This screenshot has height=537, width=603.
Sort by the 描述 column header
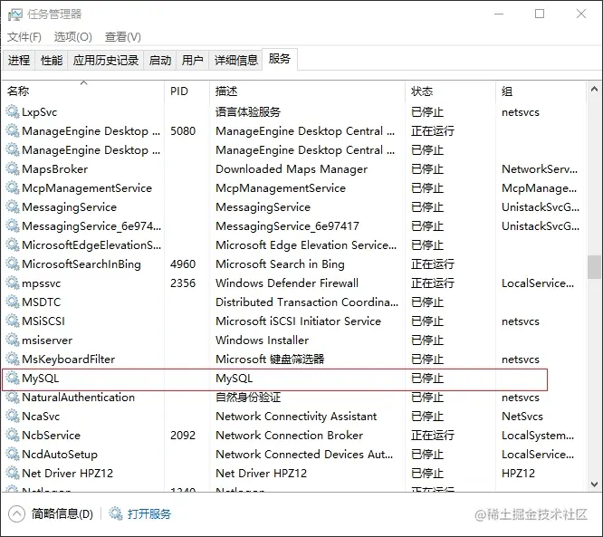click(x=307, y=91)
